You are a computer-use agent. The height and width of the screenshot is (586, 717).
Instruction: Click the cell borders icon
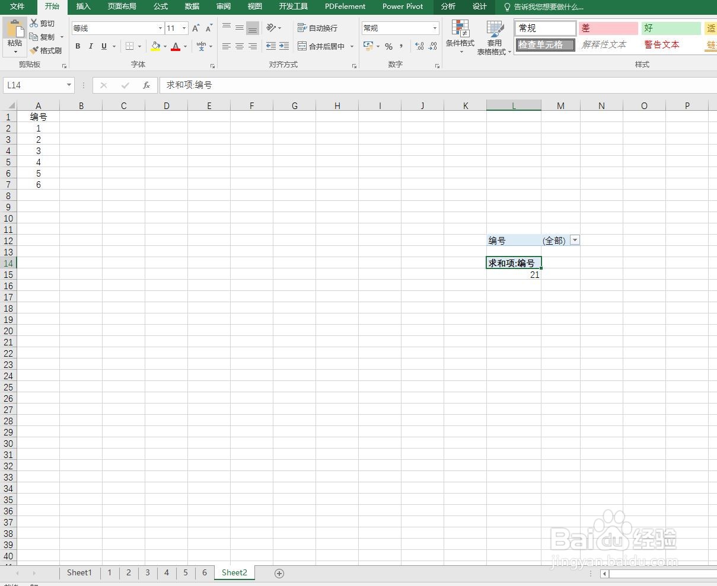click(130, 46)
